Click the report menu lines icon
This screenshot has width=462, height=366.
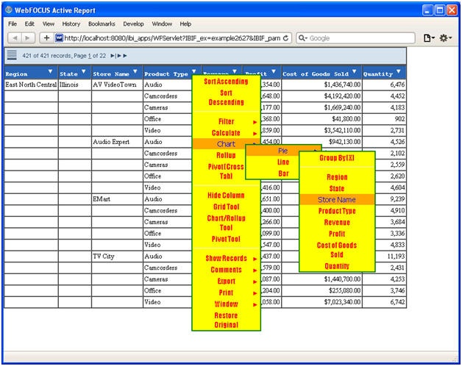(12, 55)
